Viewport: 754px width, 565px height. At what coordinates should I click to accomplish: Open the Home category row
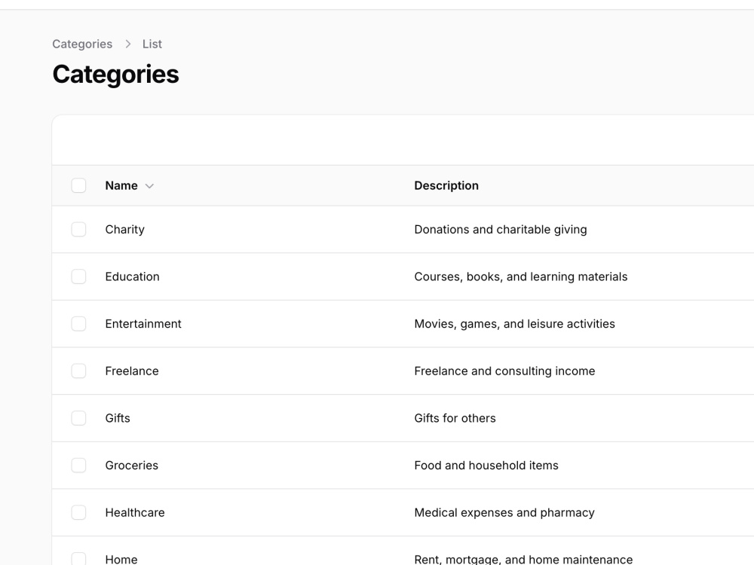[x=403, y=551]
